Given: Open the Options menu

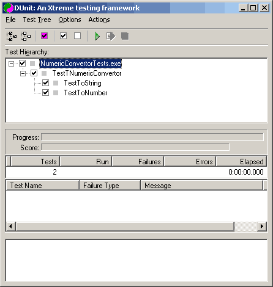Looking at the screenshot, I should point(70,20).
